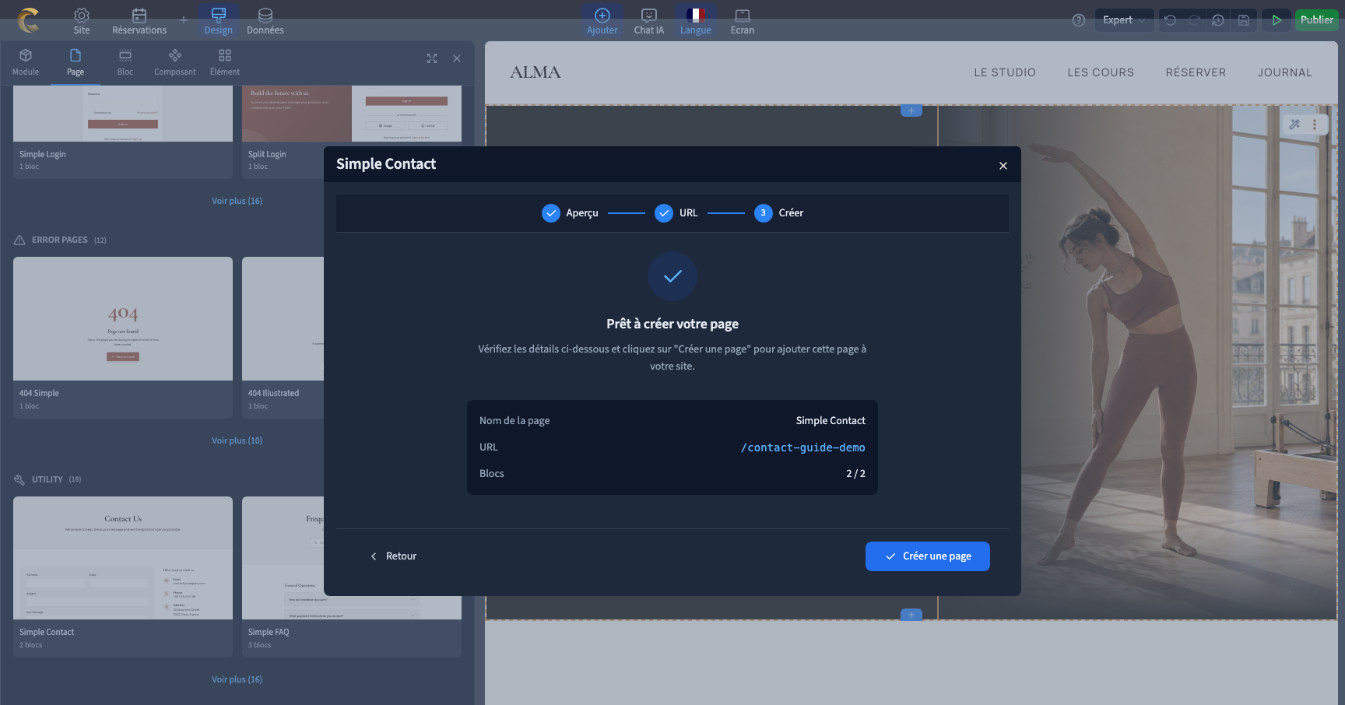Click the /contact-guide-demo URL value
The image size is (1345, 705).
(802, 447)
